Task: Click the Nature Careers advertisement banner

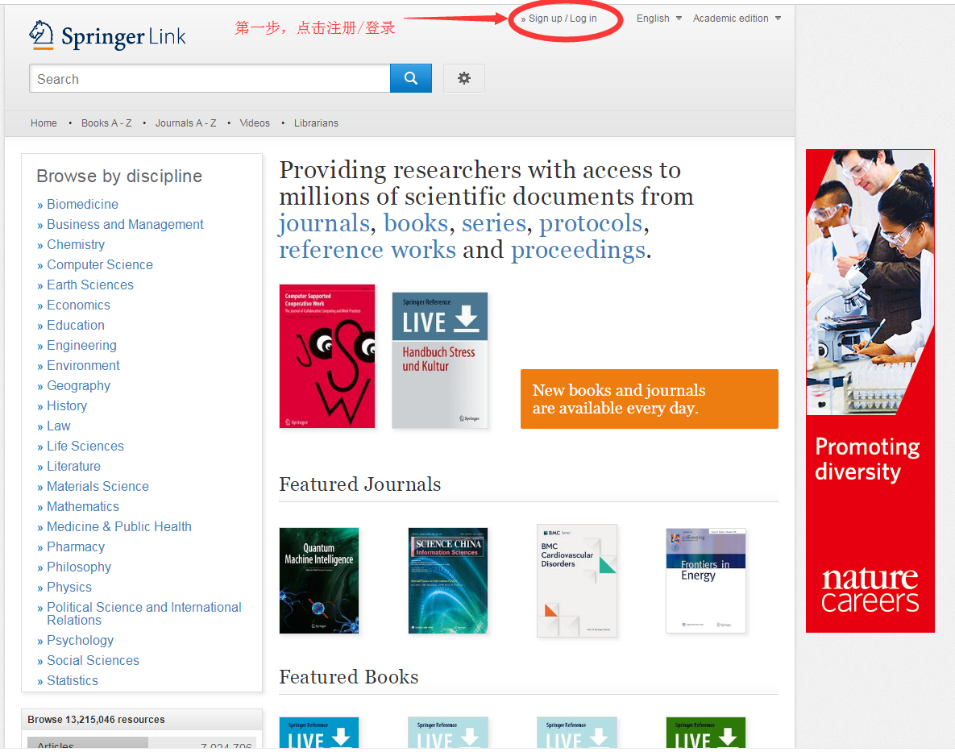Action: click(870, 391)
